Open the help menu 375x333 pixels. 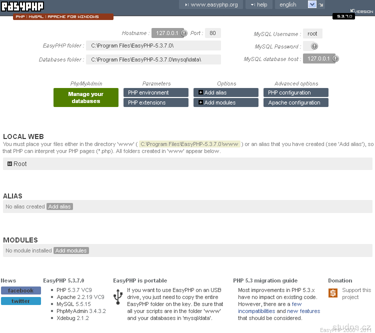tap(259, 5)
